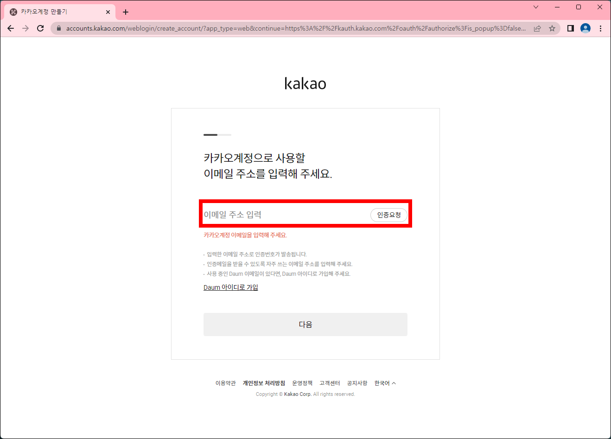Go back using the browser back arrow

[11, 28]
